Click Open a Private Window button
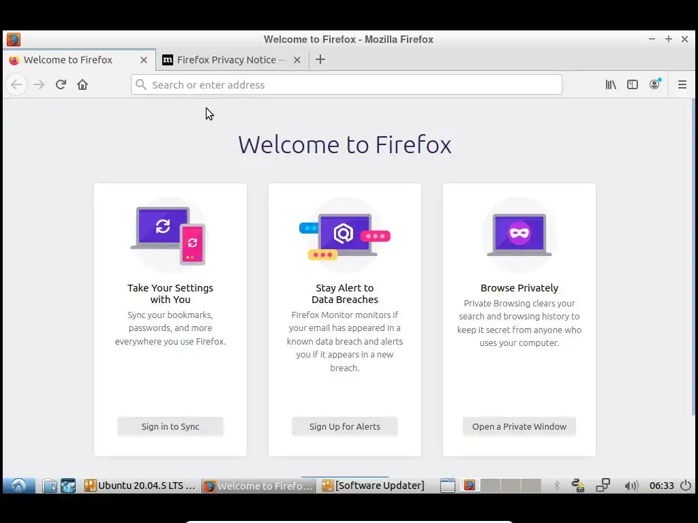 click(x=519, y=426)
